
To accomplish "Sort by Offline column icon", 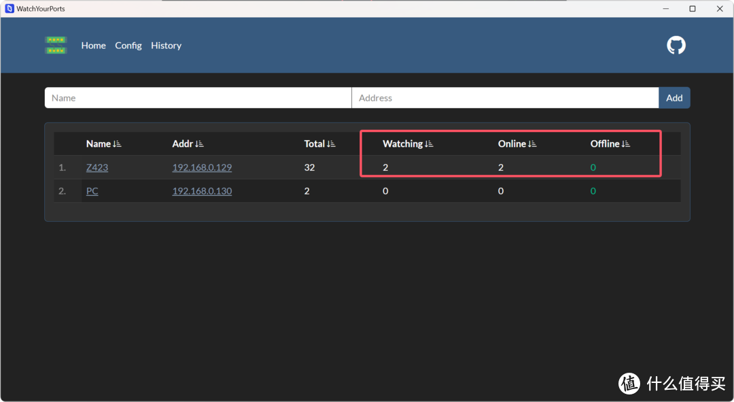I will [x=626, y=144].
